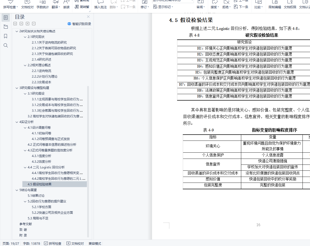Collapse the 2.1研究现状 node
310x246 pixels.
(x=25, y=37)
